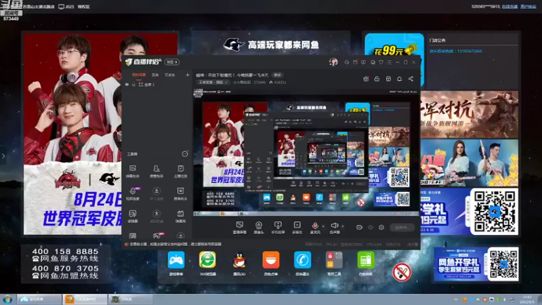This screenshot has height=305, width=542.
Task: Open the Windows Start button
Action: pos(7,300)
